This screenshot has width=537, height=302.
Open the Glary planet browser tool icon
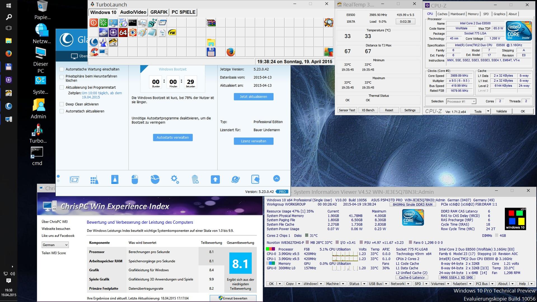[235, 179]
